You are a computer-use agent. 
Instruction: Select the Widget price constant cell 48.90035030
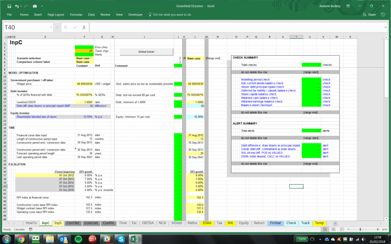[x=84, y=84]
